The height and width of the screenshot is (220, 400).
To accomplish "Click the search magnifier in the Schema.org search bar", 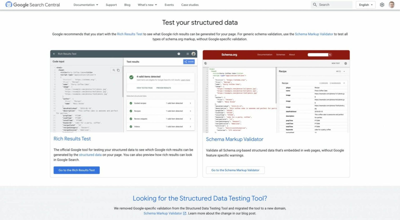I will point(330,55).
